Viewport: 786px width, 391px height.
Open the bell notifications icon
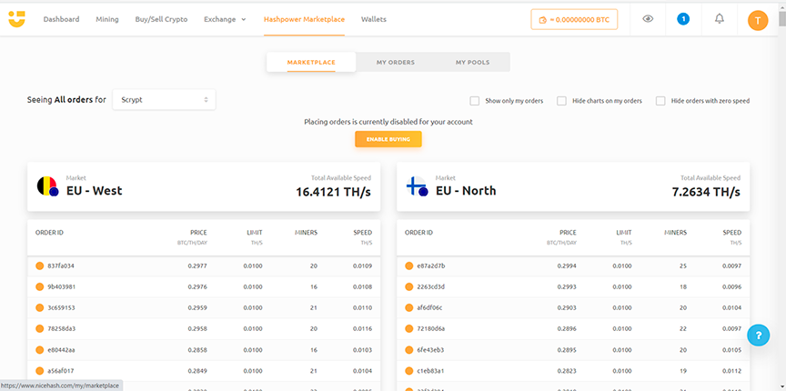(x=720, y=19)
